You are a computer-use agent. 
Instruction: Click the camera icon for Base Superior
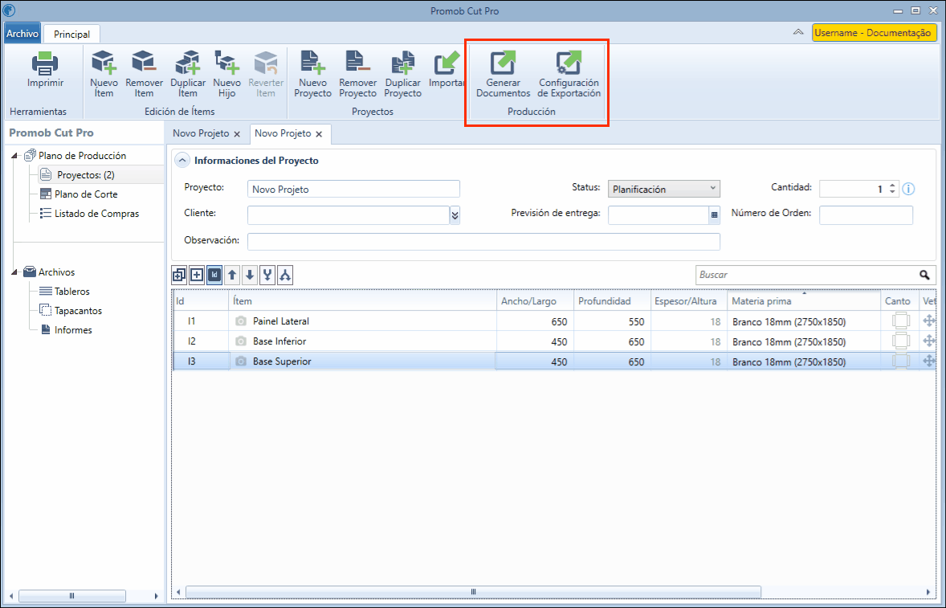[x=241, y=361]
